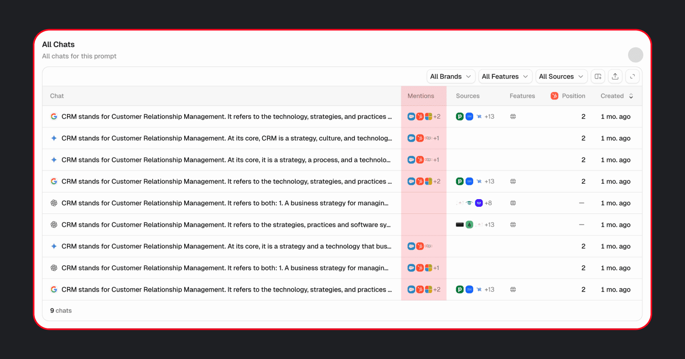
Task: Open the All Brands dropdown
Action: (451, 77)
